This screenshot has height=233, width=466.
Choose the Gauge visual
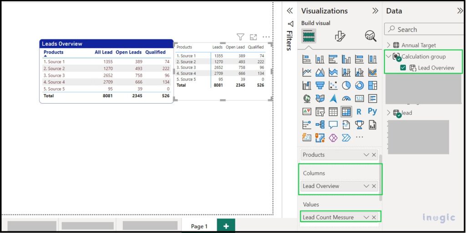point(346,99)
